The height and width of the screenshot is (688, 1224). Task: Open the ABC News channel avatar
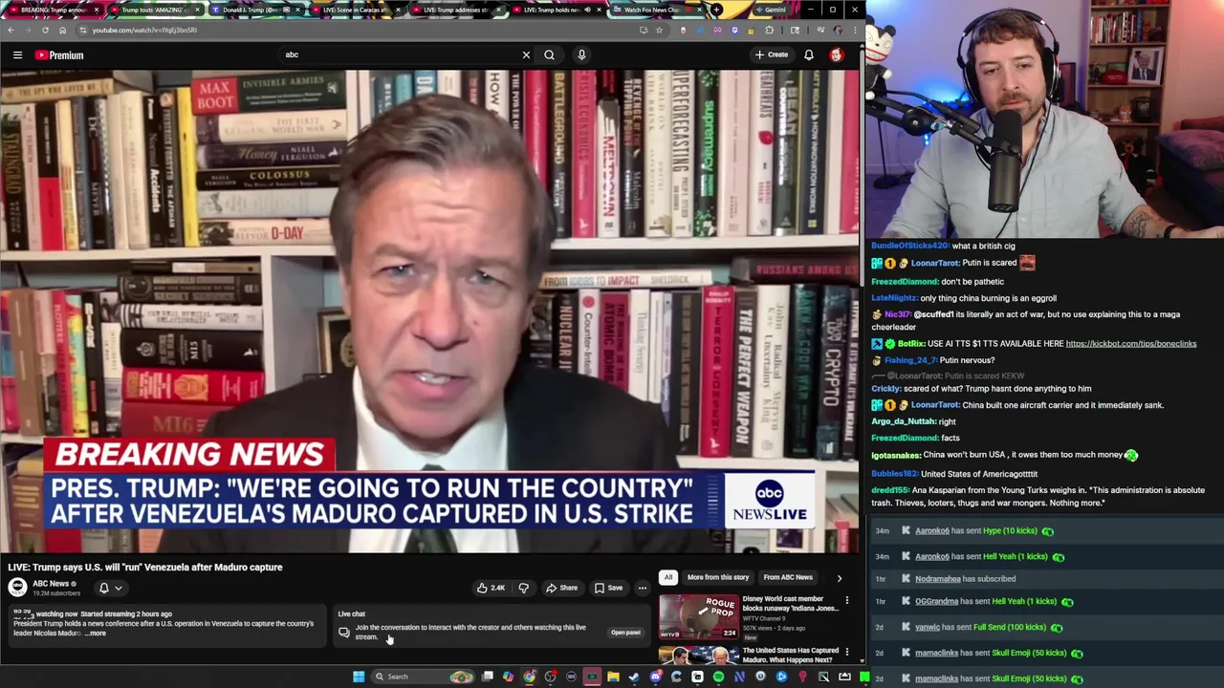coord(17,588)
